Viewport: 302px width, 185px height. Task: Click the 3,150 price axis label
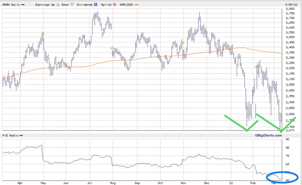tap(290, 73)
